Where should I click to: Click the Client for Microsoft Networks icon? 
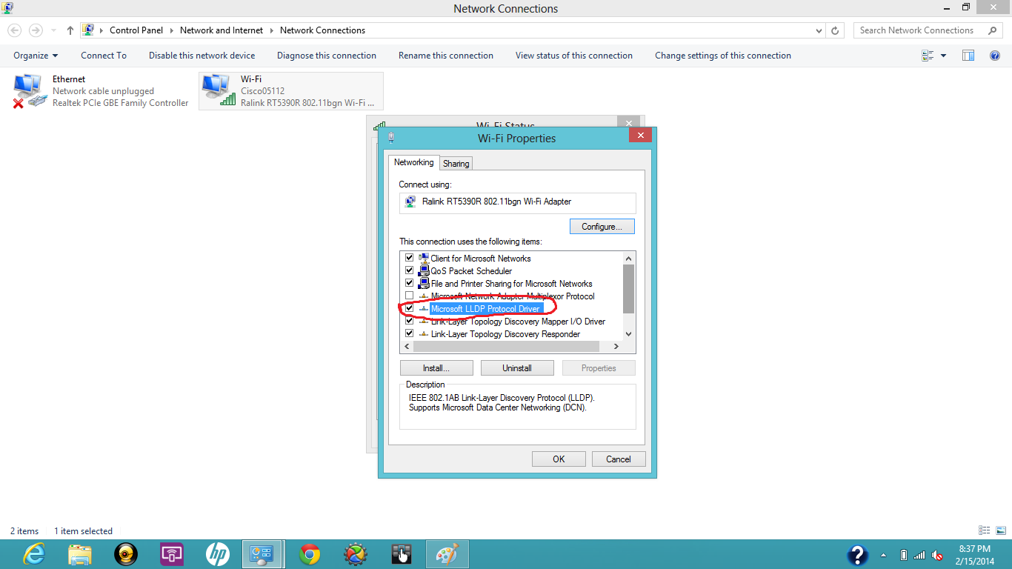coord(424,259)
